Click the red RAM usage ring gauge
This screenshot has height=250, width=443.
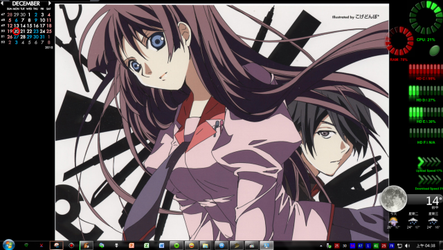coord(399,41)
